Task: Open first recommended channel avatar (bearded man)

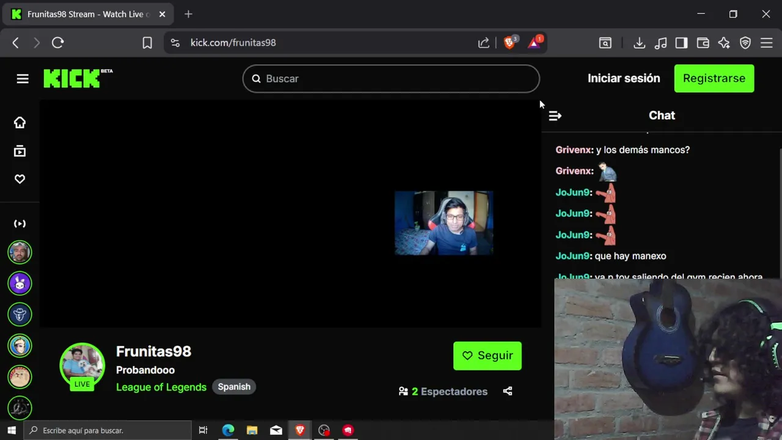Action: coord(20,252)
